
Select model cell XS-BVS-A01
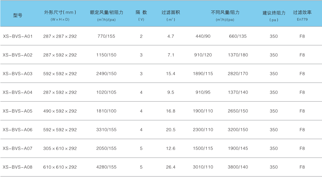pyautogui.click(x=18, y=36)
